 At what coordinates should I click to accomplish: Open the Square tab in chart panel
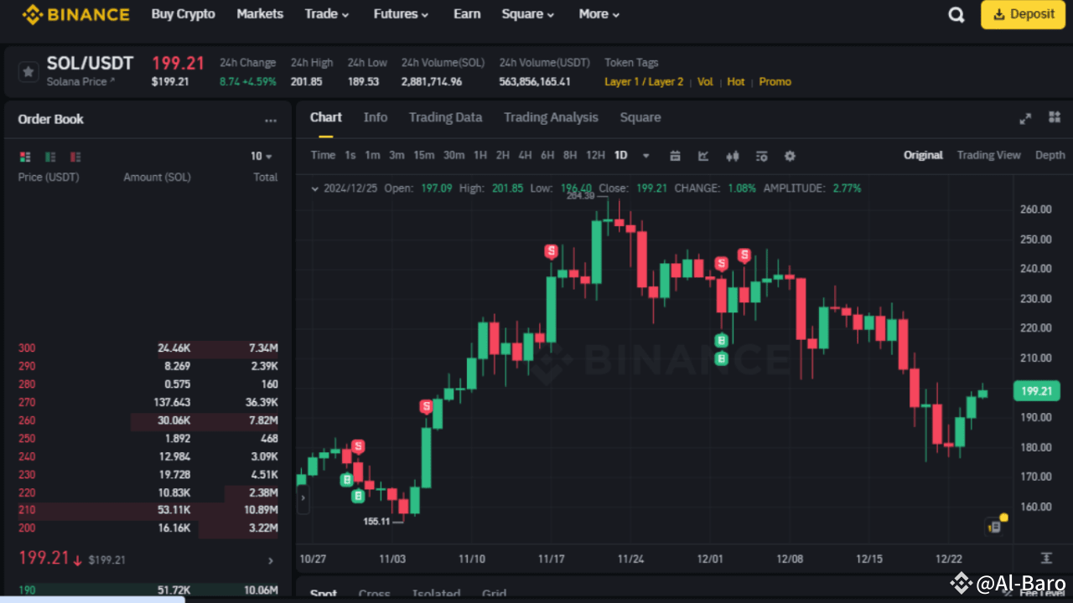coord(640,117)
